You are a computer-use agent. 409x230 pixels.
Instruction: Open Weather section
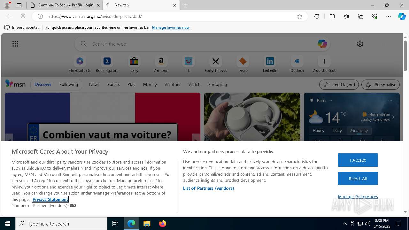[x=173, y=84]
